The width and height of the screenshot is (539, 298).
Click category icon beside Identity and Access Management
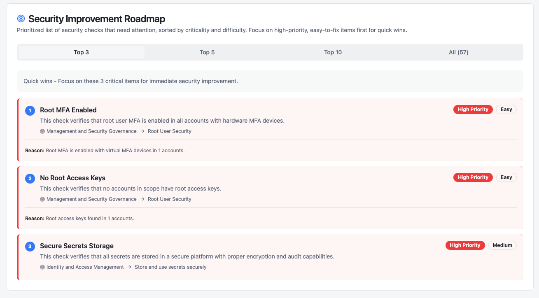[x=42, y=267]
